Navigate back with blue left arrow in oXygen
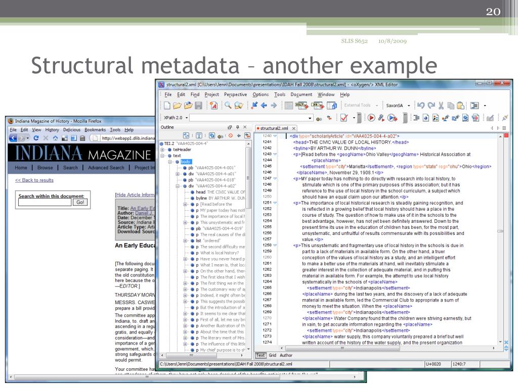Screen dimensions: 518x388 [x=264, y=106]
